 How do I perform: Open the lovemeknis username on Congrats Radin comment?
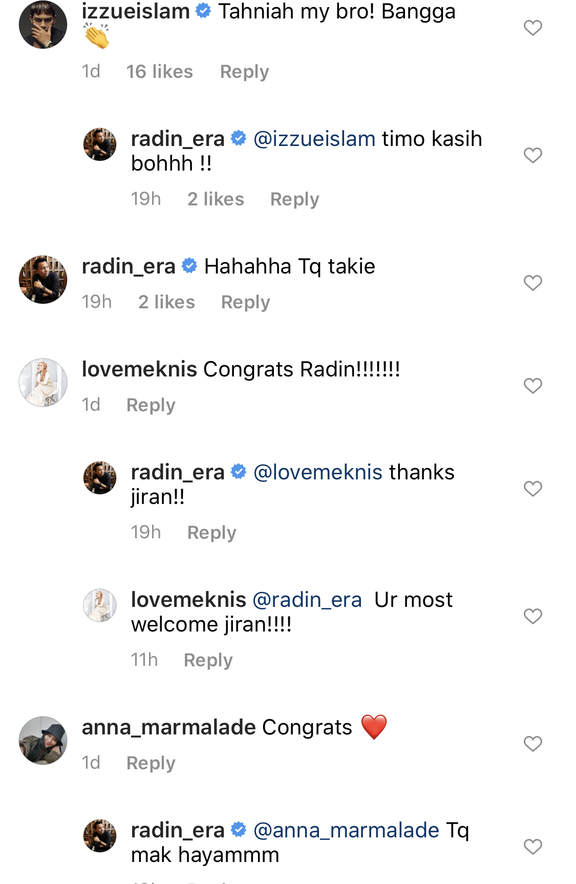[139, 369]
